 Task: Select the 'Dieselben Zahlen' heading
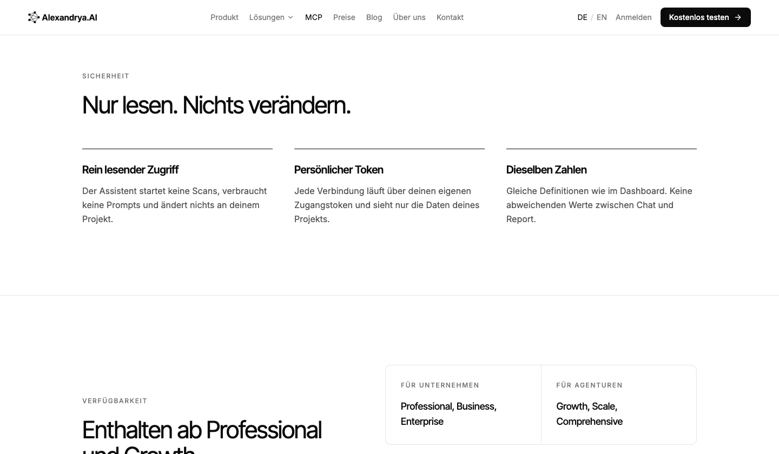[546, 170]
